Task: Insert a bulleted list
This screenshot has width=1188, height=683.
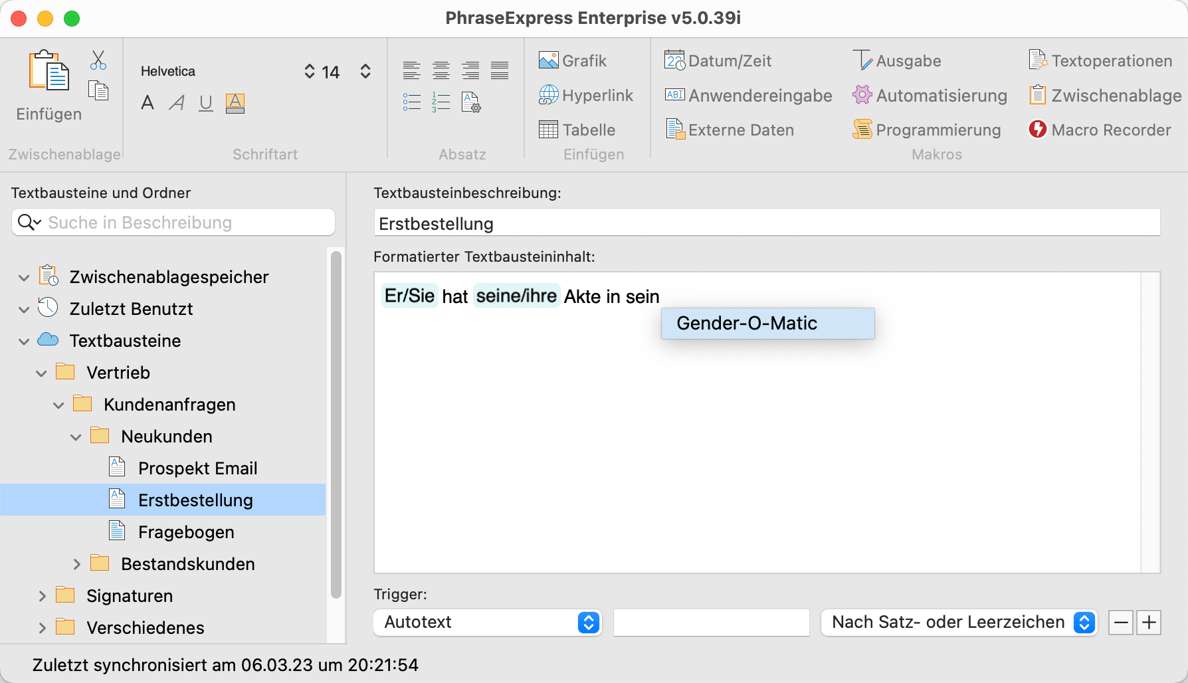Action: pos(412,102)
